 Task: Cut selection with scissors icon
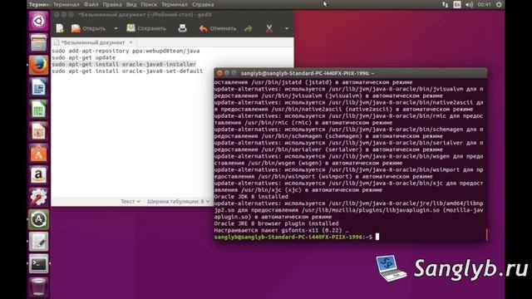(x=269, y=28)
